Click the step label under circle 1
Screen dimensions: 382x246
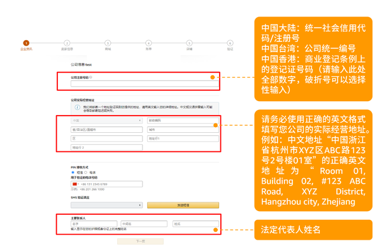point(26,49)
